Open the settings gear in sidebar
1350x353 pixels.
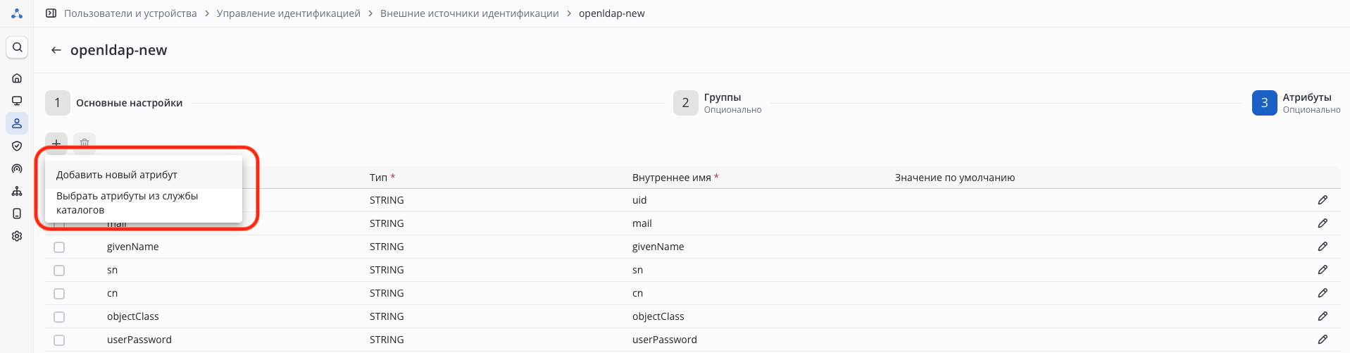pos(17,236)
